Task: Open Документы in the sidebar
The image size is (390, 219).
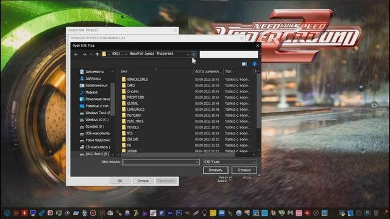Action: click(x=94, y=72)
